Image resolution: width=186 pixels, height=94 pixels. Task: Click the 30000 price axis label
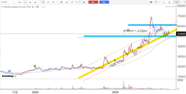(181, 56)
